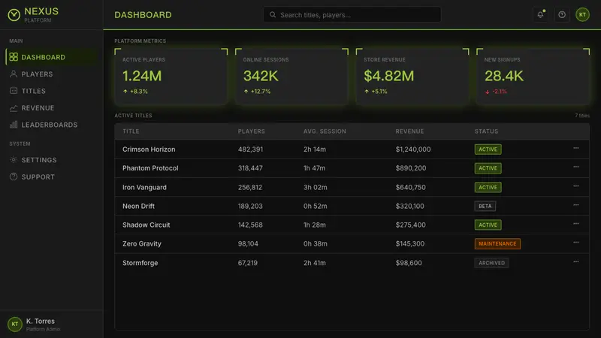The height and width of the screenshot is (338, 601).
Task: Click the K. Torres sidebar avatar
Action: click(x=14, y=324)
